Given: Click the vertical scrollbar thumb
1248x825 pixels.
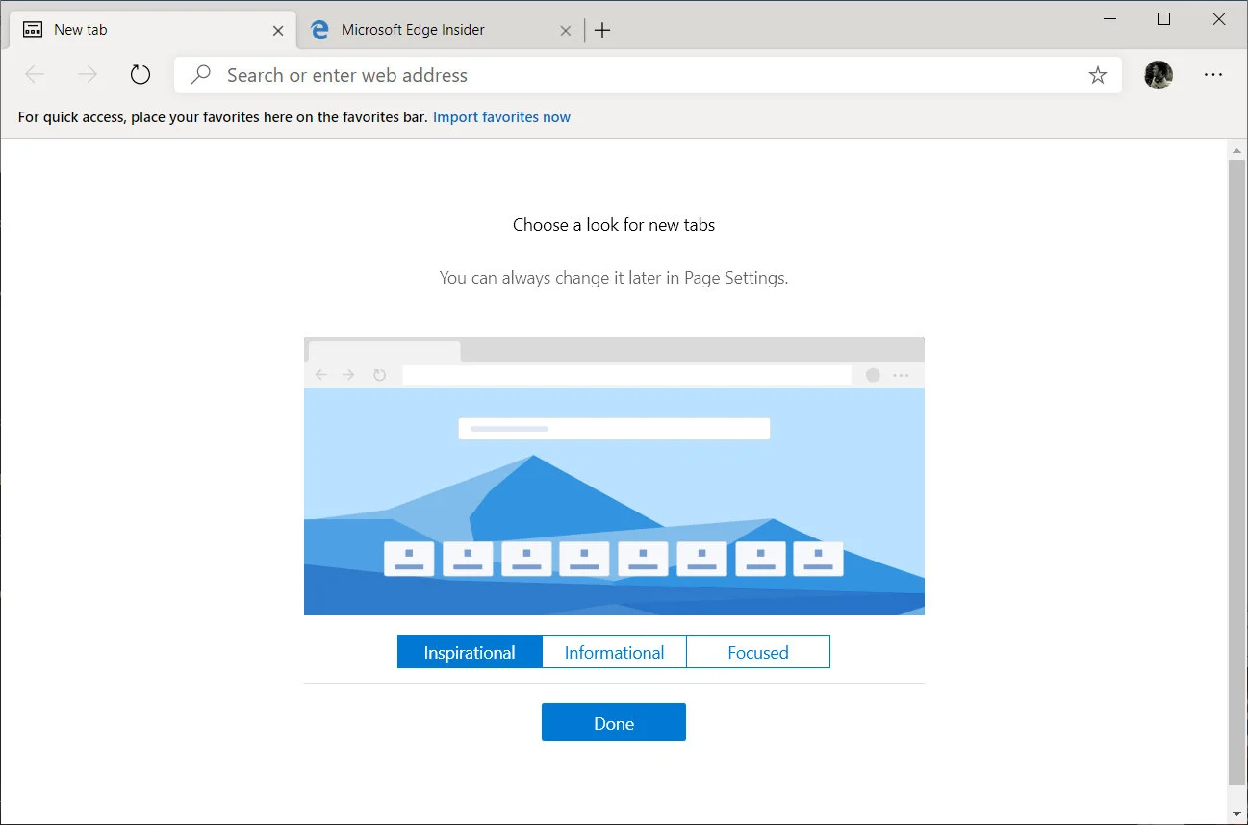Looking at the screenshot, I should pos(1236,471).
